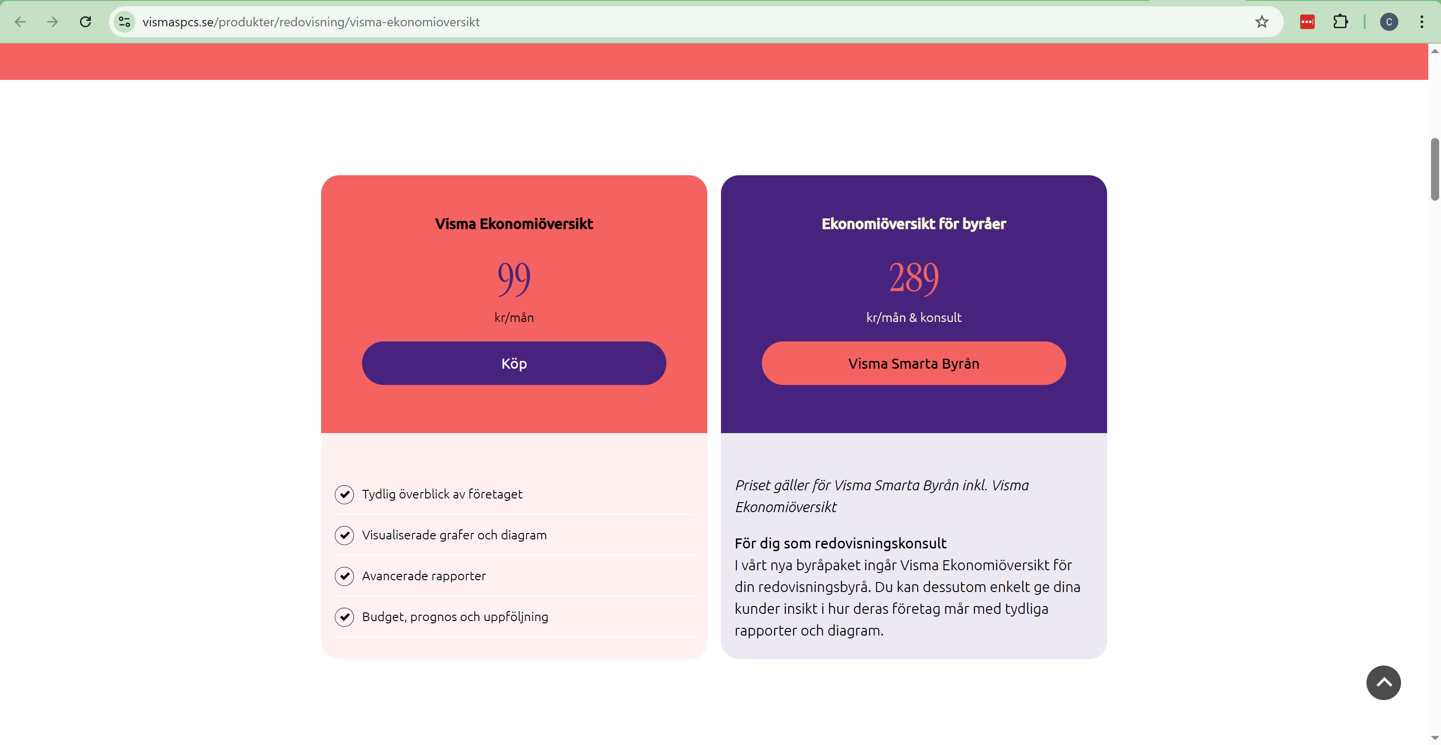This screenshot has height=745, width=1441.
Task: Click the Ekonomiöversikt för byråer heading
Action: pos(914,223)
